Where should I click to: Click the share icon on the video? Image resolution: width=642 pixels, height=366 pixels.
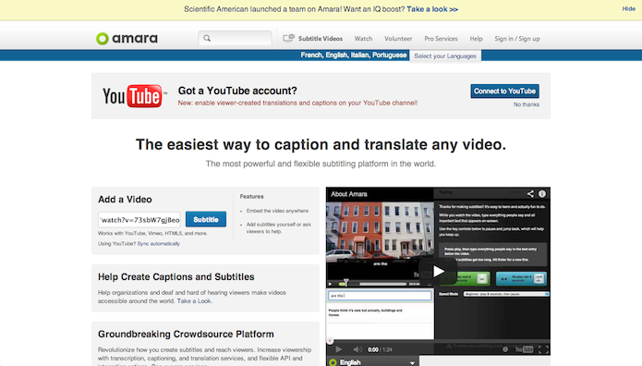[x=530, y=194]
